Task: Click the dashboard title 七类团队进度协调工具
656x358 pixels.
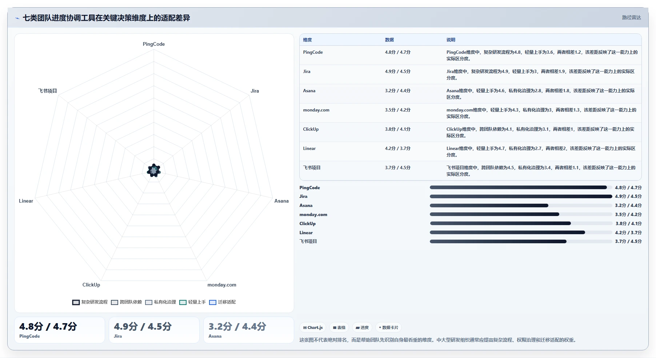Action: [x=106, y=18]
